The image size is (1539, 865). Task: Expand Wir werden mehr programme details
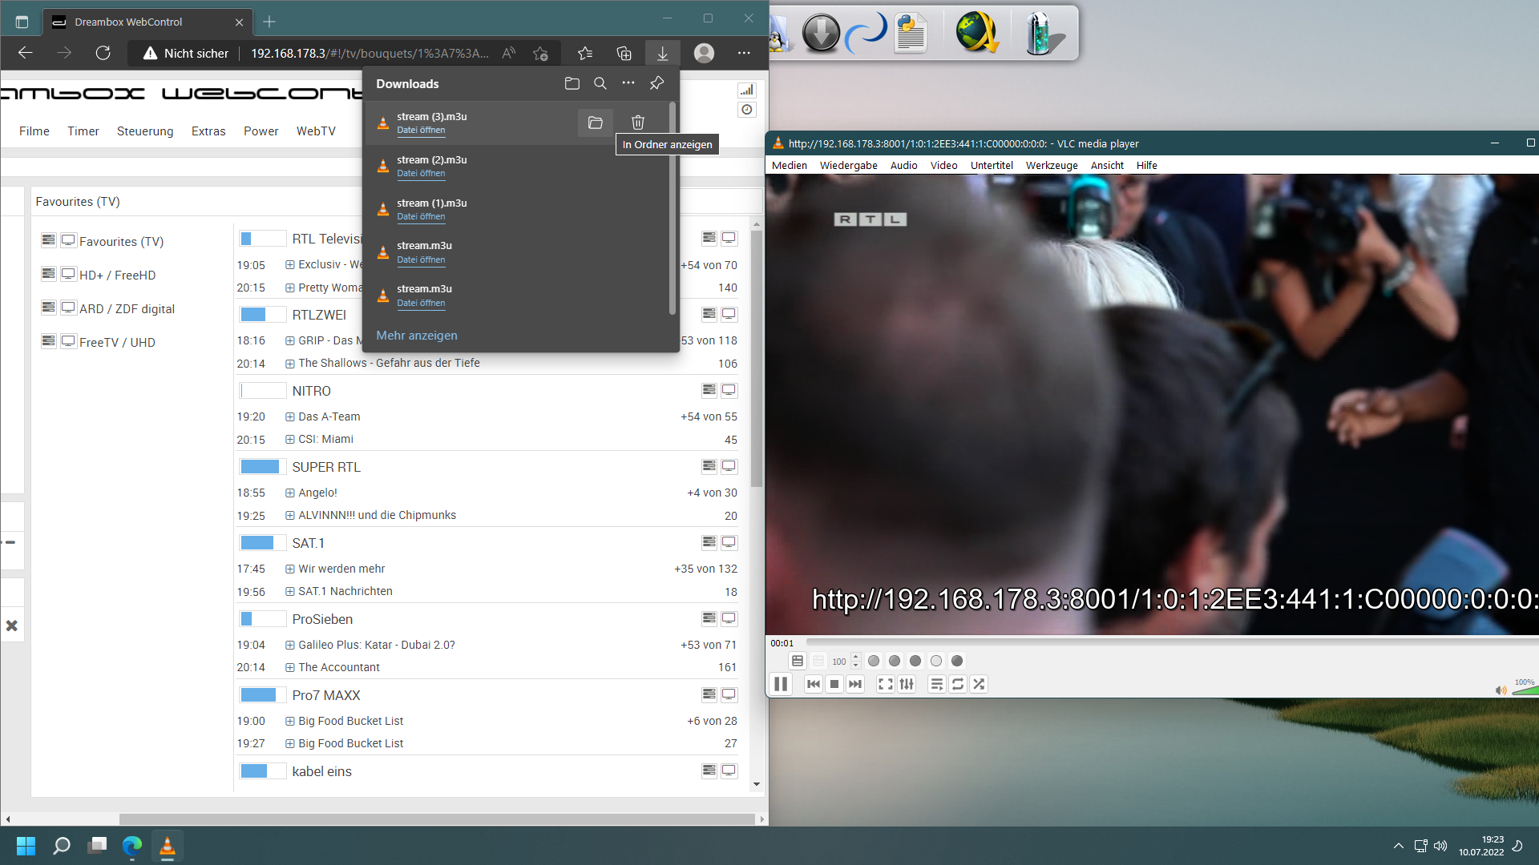click(x=290, y=569)
